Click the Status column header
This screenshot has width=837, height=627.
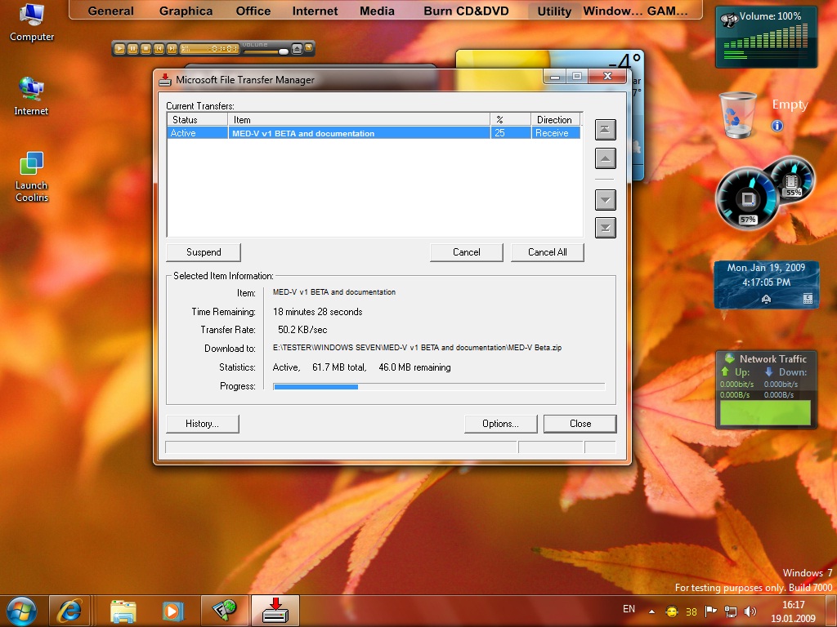pos(198,119)
